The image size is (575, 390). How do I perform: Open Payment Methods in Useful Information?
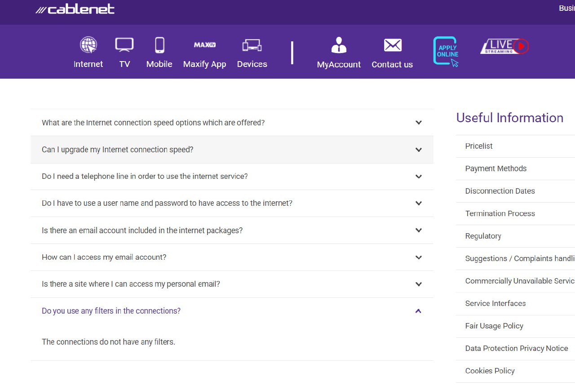point(495,168)
